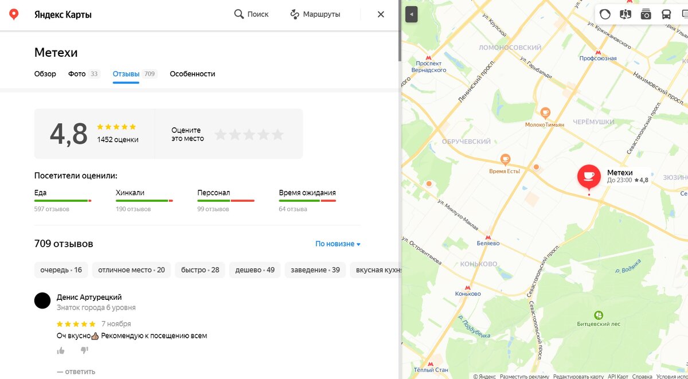Click Профсоюзная metro station icon

598,52
